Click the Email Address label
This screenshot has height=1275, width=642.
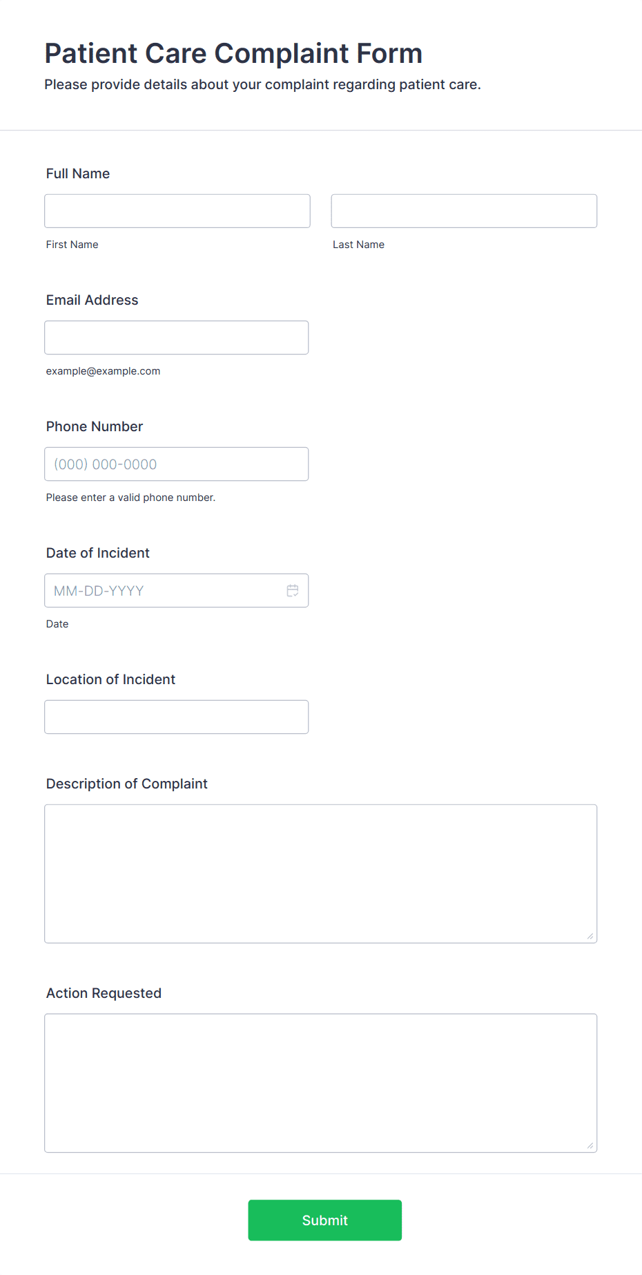pyautogui.click(x=93, y=300)
